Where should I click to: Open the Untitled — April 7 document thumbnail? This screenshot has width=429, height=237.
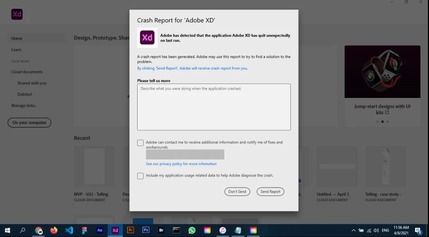point(337,166)
